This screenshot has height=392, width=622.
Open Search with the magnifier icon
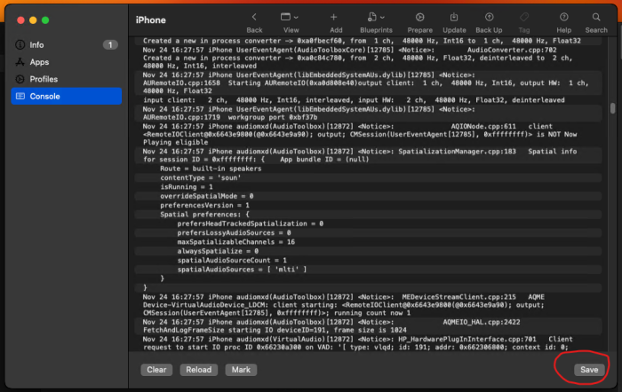coord(596,17)
